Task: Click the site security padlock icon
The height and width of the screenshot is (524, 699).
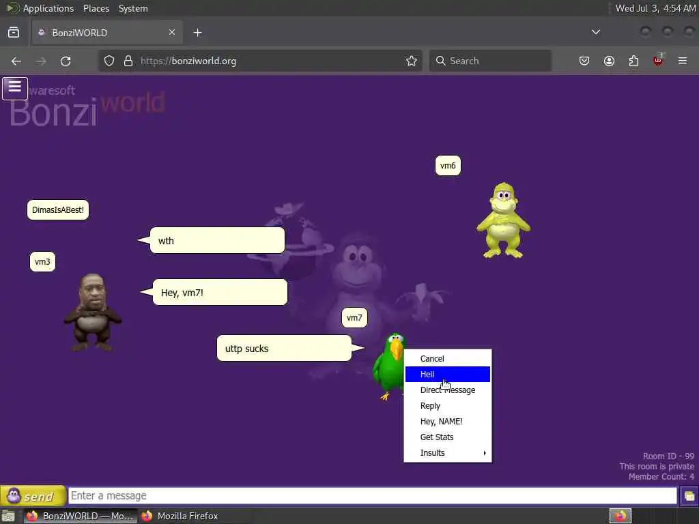Action: pyautogui.click(x=128, y=61)
